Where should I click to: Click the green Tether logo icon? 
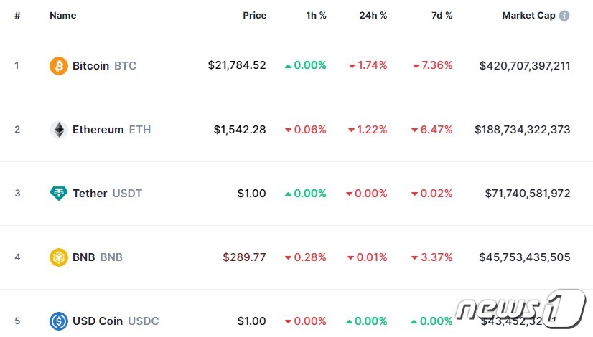(59, 194)
